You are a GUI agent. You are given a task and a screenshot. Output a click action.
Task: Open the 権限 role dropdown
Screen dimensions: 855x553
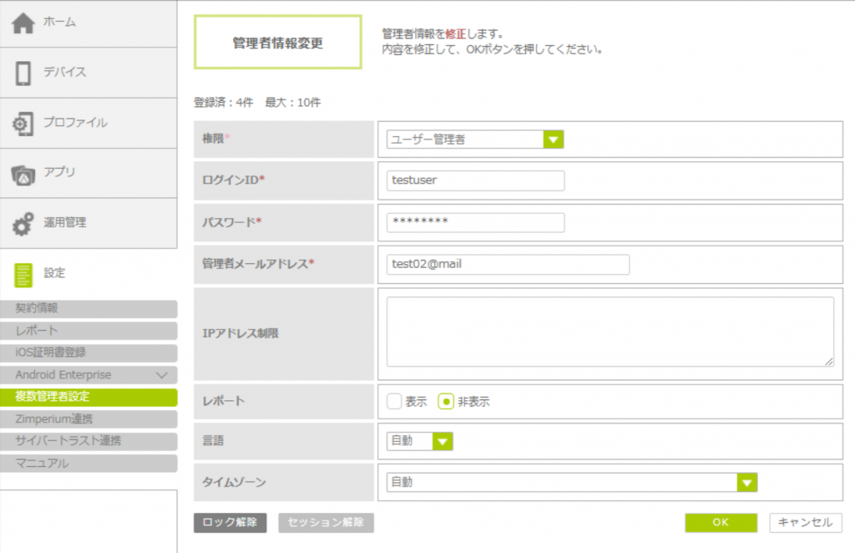click(x=554, y=140)
